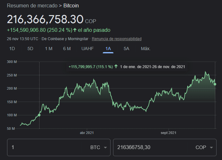Click the green up arrow beside percentage

[x=75, y=30]
